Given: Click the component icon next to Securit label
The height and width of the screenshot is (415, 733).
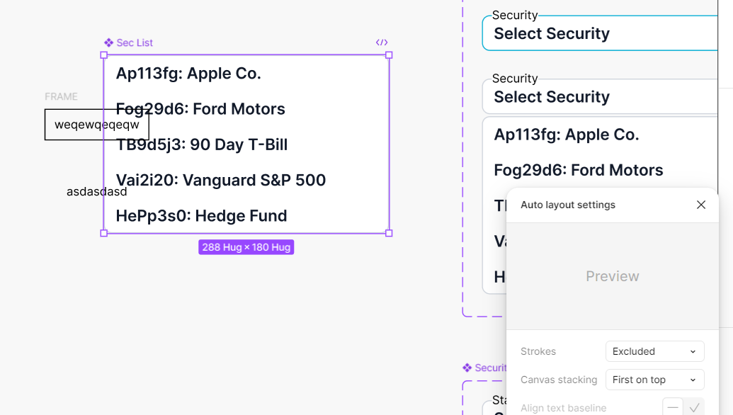Looking at the screenshot, I should pos(467,368).
